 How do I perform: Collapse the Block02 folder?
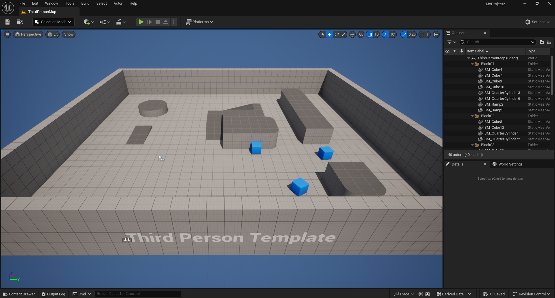pos(472,116)
